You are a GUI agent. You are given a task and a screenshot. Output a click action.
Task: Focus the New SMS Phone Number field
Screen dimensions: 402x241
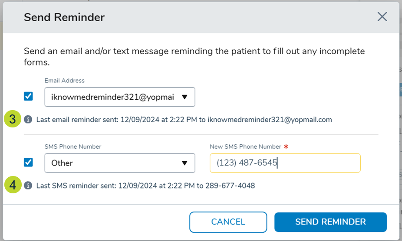(x=285, y=163)
